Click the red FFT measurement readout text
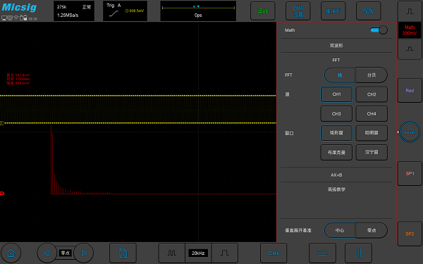The width and height of the screenshot is (423, 264). tap(18, 79)
